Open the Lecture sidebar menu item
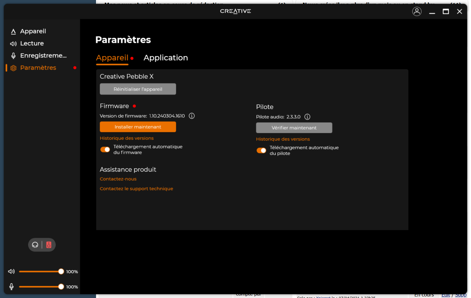This screenshot has height=298, width=471. point(32,43)
